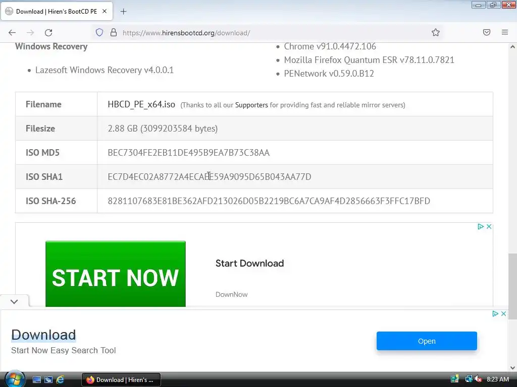Open AdChoices icon on bottom banner ad
Screen dimensions: 517x387
click(x=495, y=313)
